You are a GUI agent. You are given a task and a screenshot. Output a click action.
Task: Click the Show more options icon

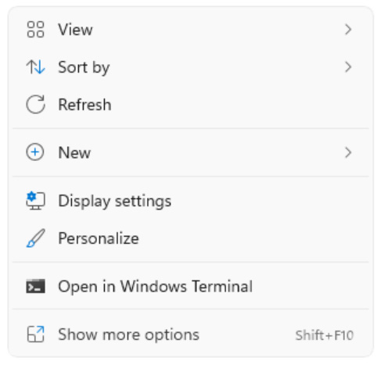point(35,334)
